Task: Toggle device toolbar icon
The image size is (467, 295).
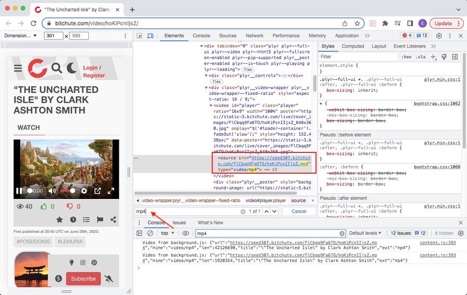Action: click(x=150, y=36)
